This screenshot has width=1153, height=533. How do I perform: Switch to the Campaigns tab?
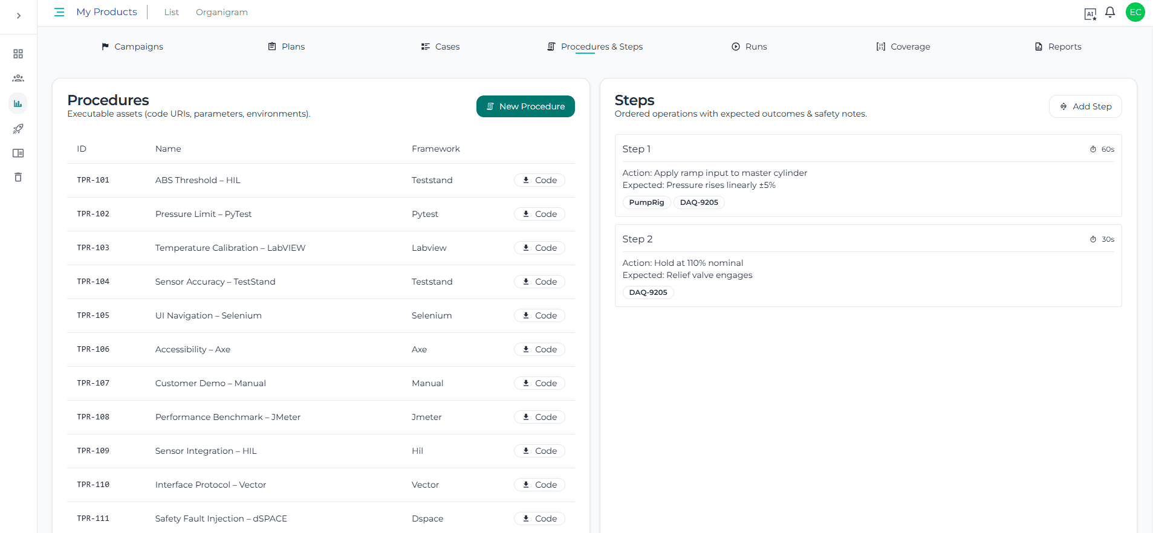132,47
